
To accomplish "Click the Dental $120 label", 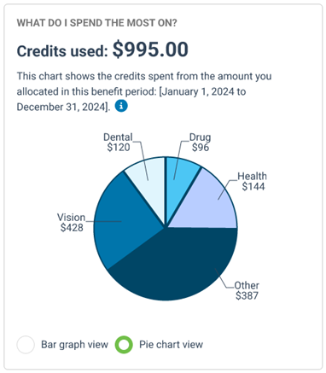I will [x=118, y=143].
